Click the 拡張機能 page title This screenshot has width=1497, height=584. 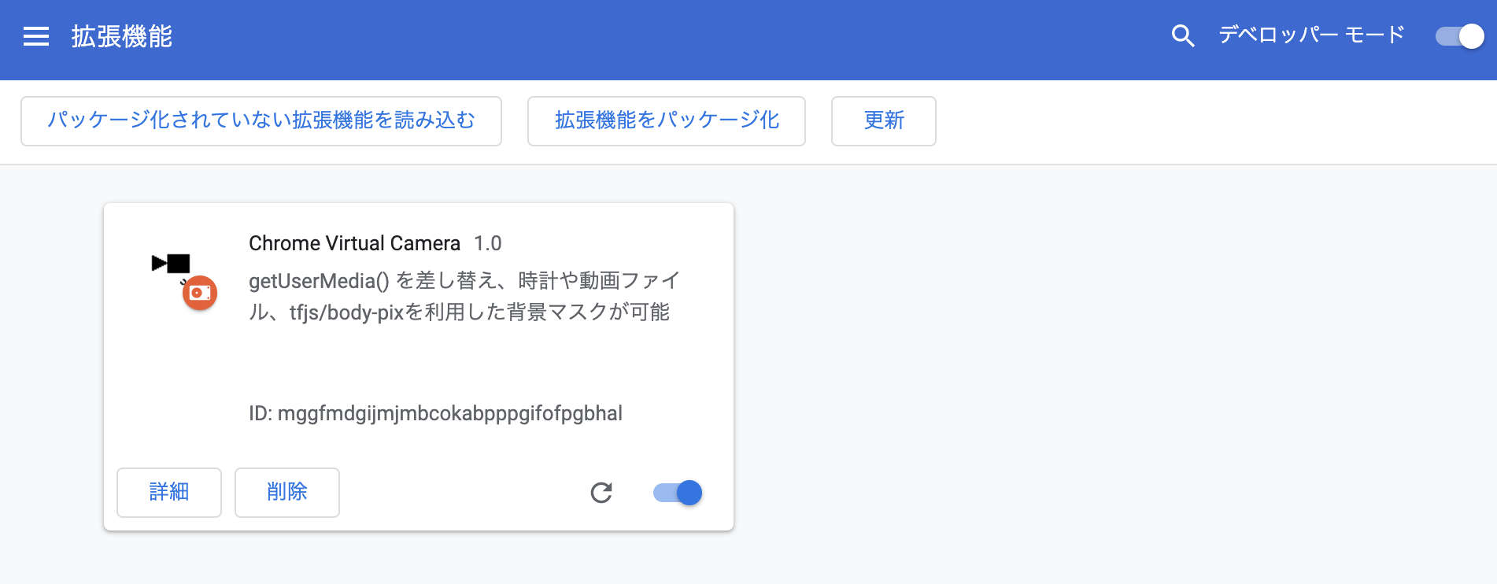tap(122, 36)
